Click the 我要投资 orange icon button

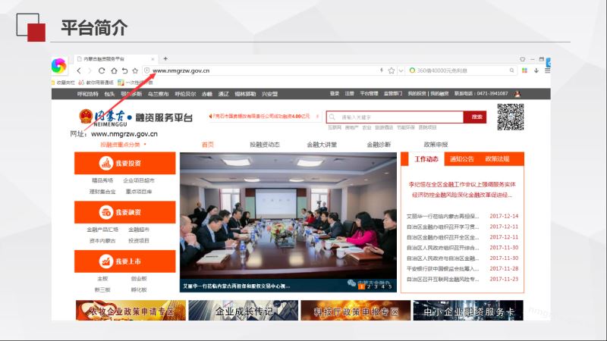[121, 163]
